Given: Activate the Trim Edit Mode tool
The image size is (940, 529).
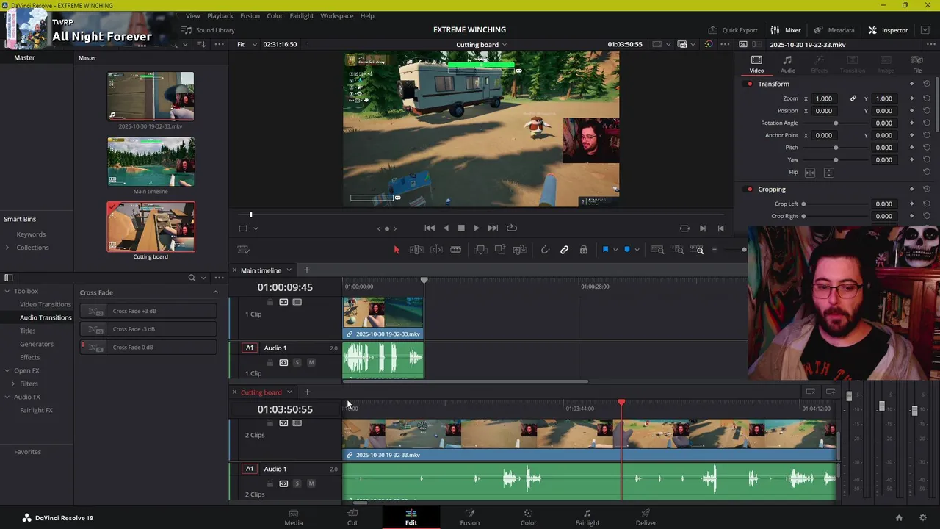Looking at the screenshot, I should 416,250.
